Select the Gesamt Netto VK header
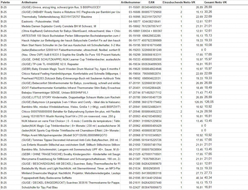 (215, 2)
